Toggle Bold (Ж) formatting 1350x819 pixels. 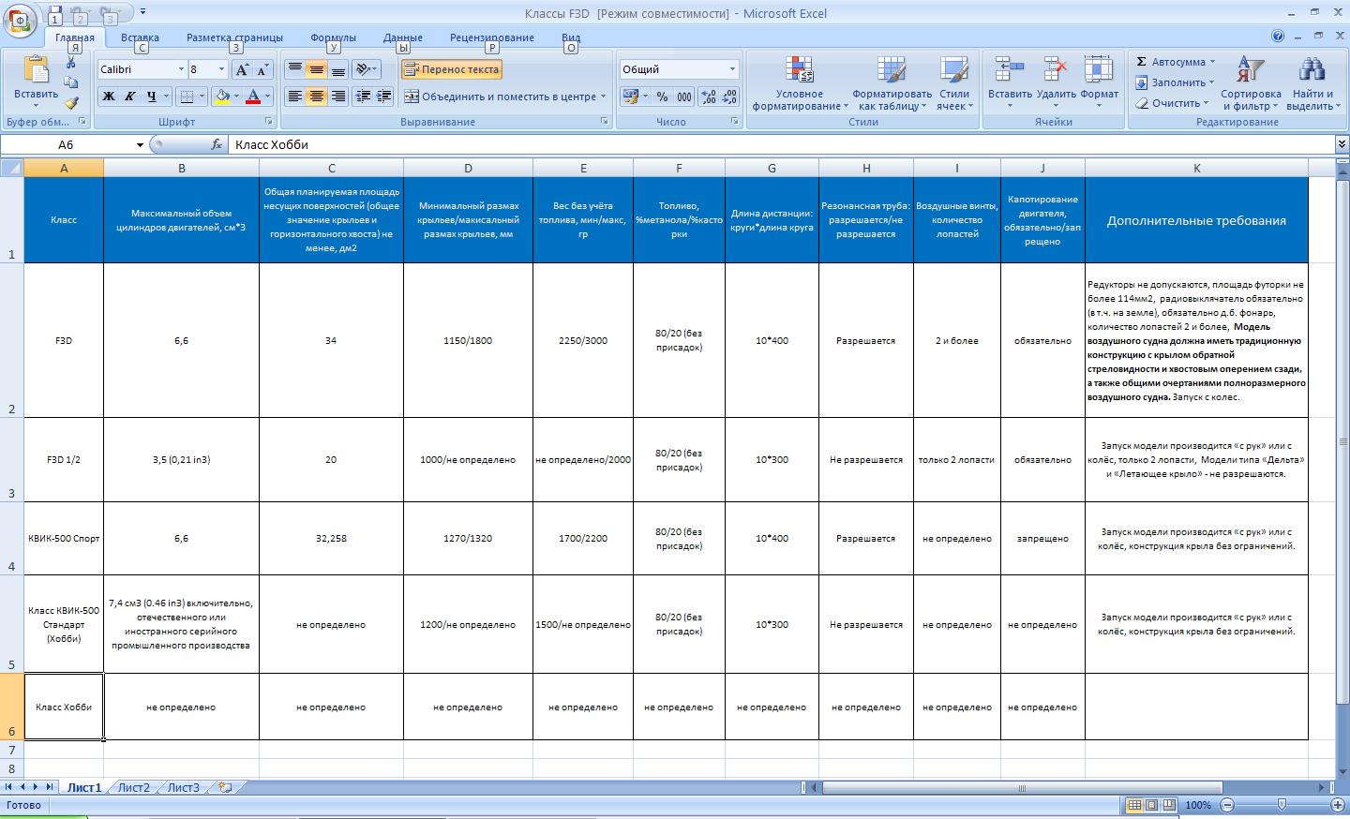109,97
